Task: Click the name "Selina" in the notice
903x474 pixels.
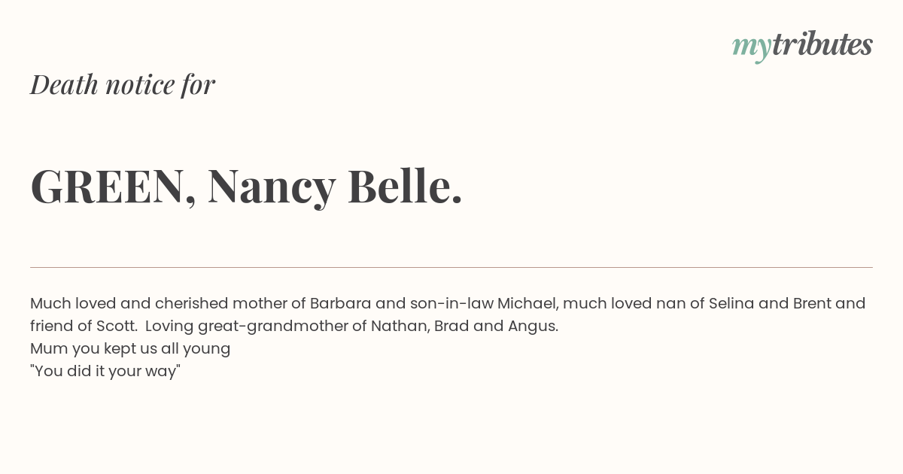Action: pos(731,303)
